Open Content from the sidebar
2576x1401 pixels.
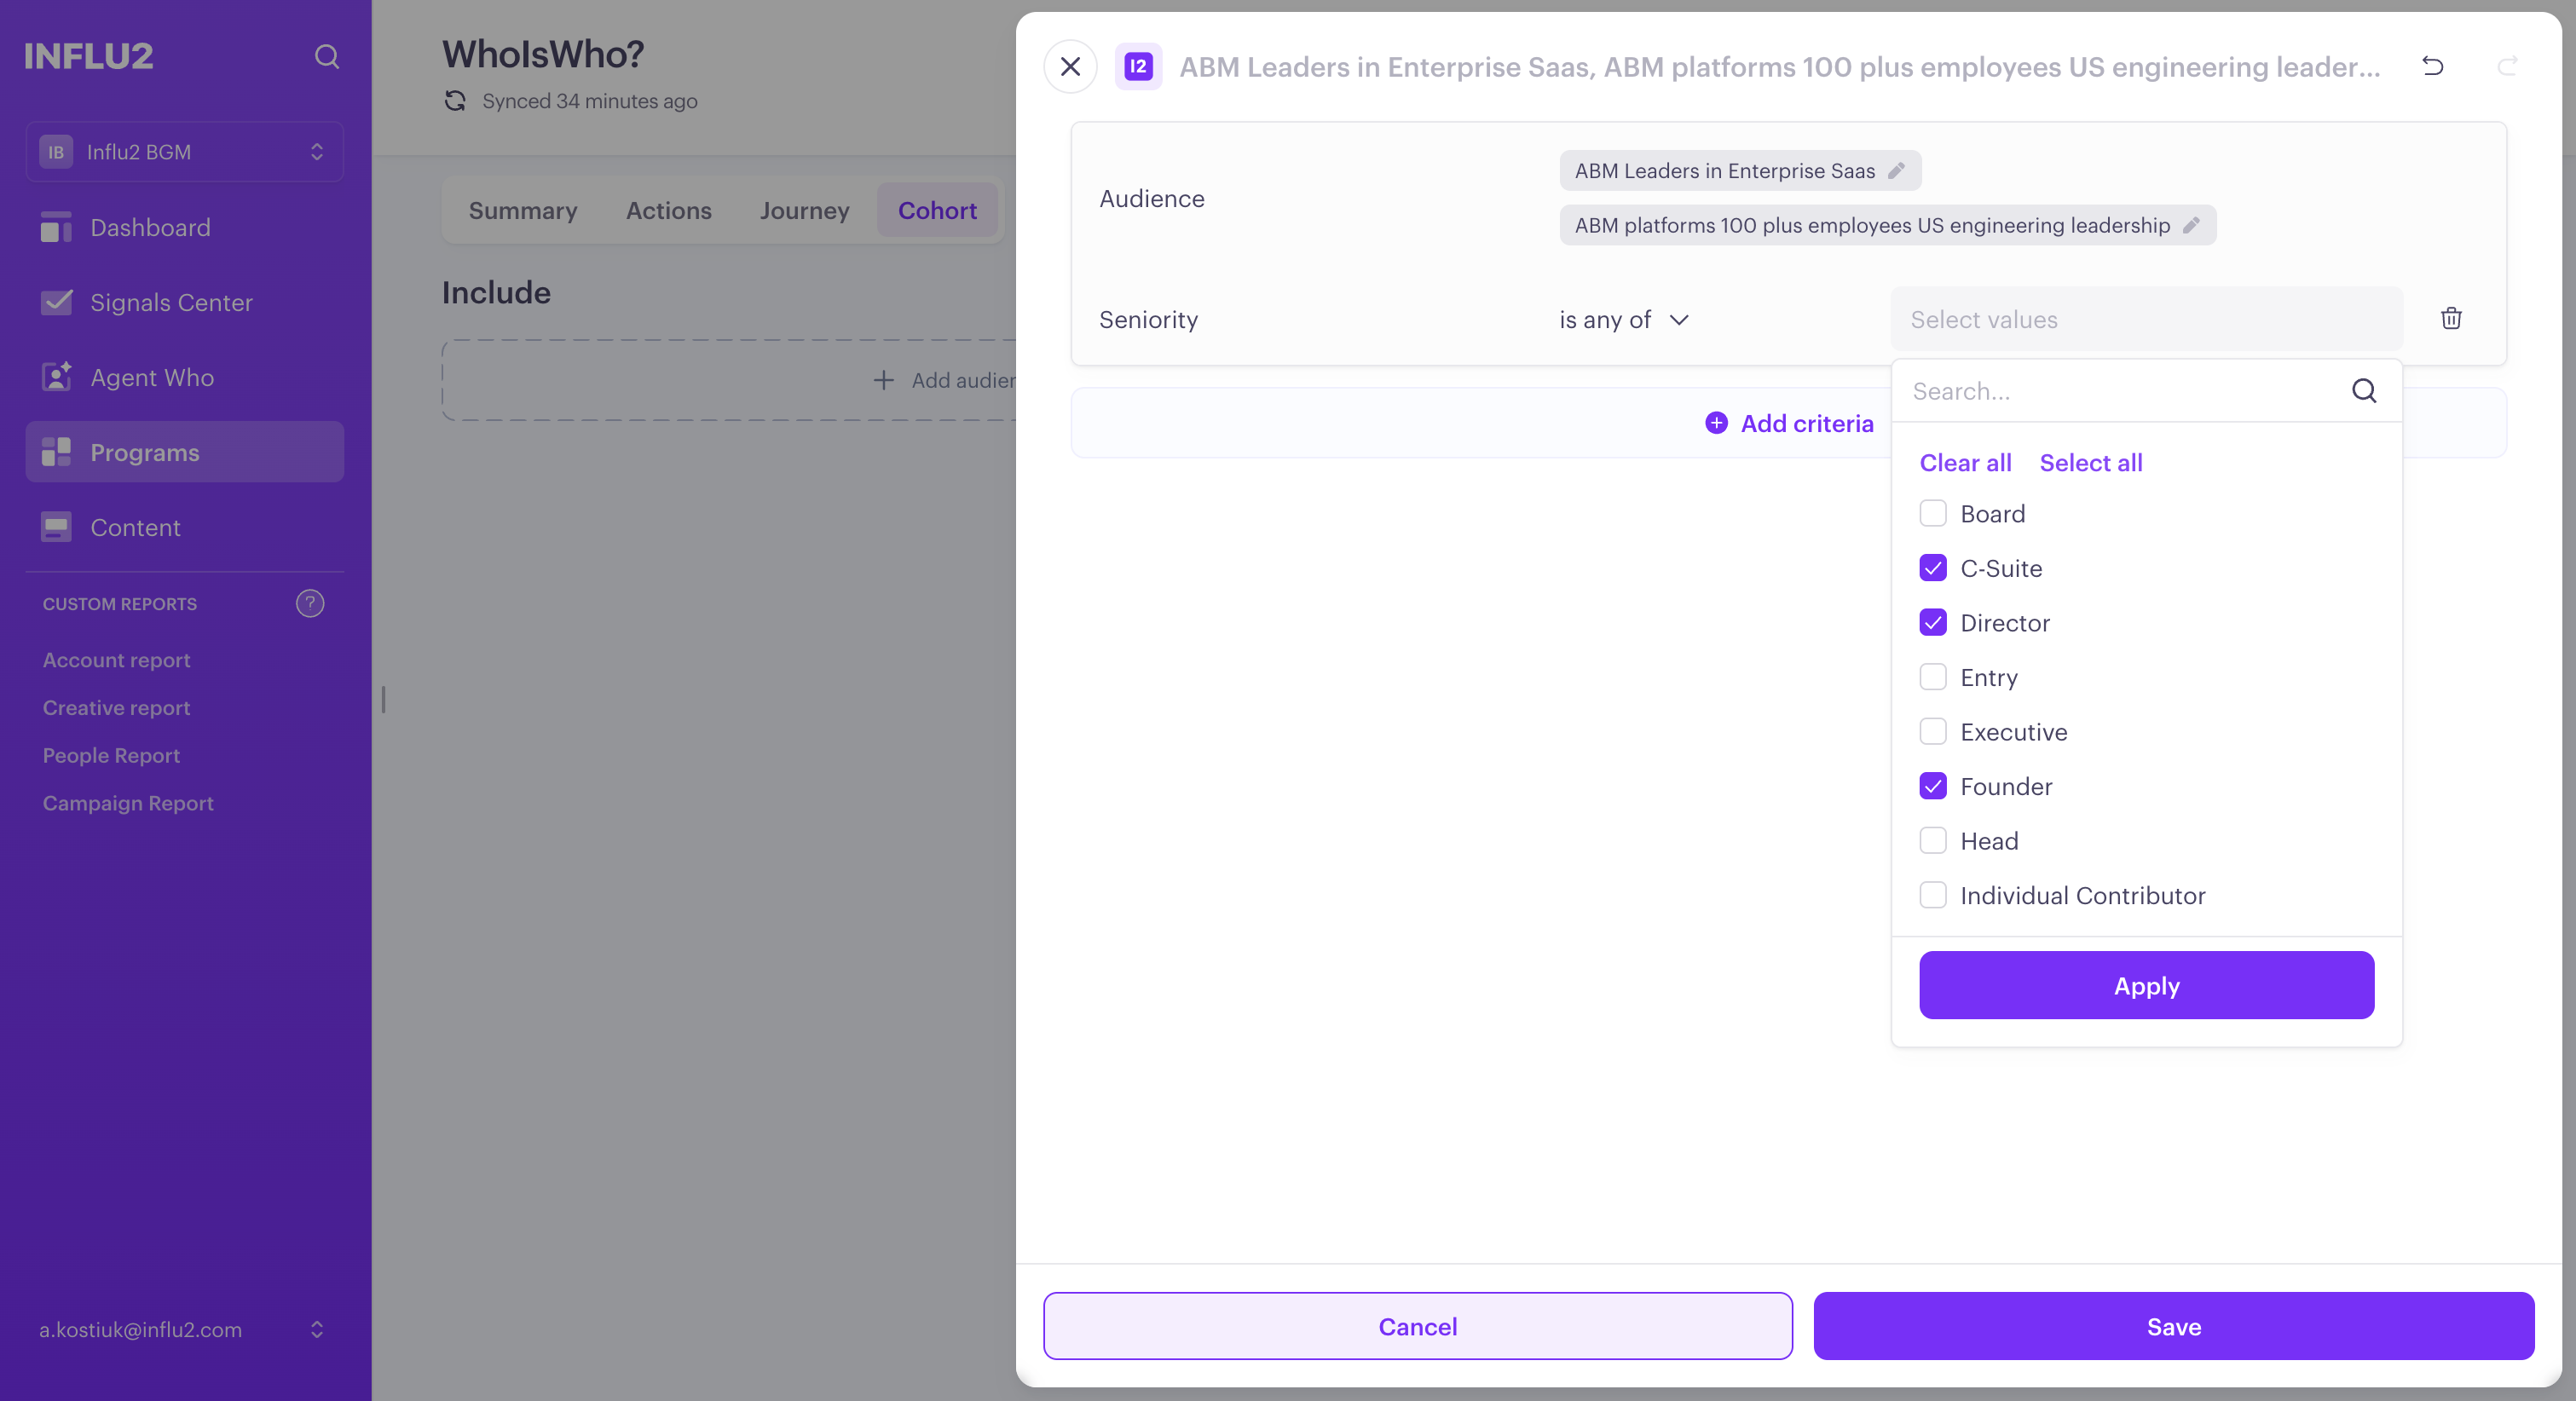(x=185, y=527)
